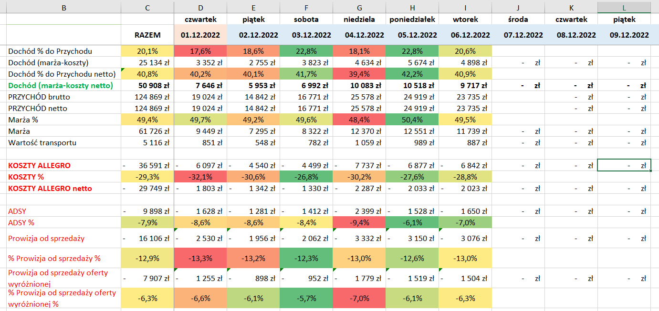The width and height of the screenshot is (659, 311).
Task: Select the Wartość transportu row label
Action: [x=42, y=143]
